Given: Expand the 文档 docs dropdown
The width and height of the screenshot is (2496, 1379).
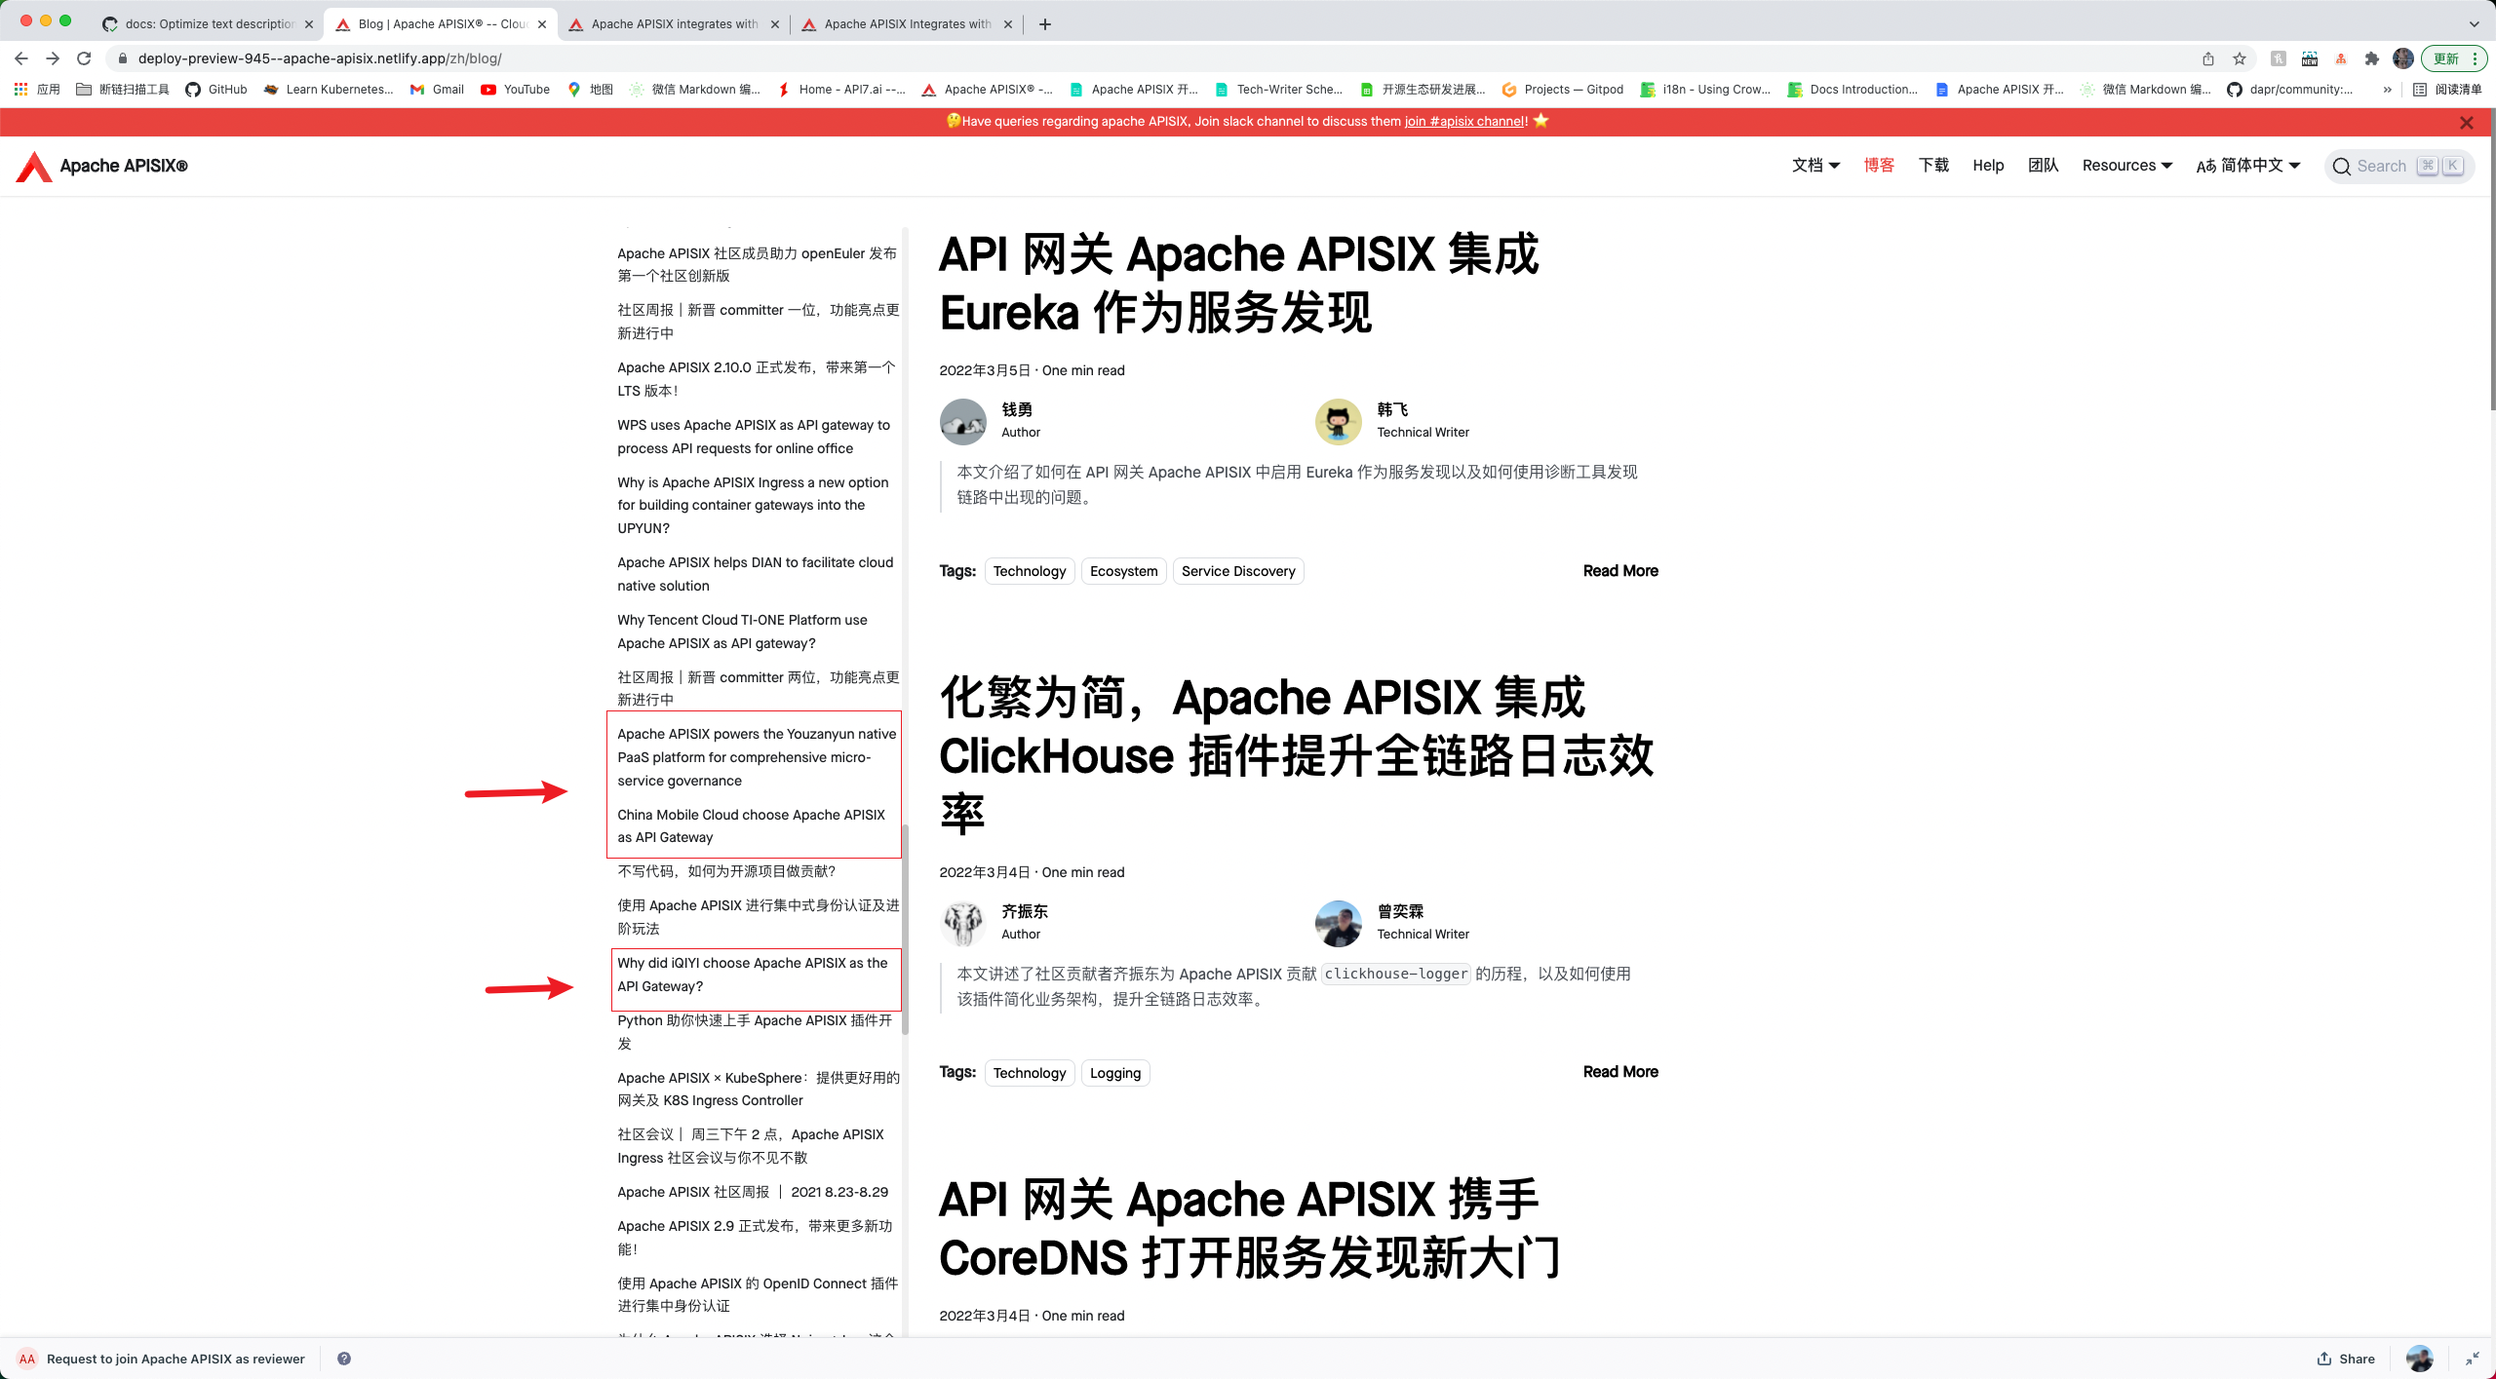Looking at the screenshot, I should 1815,166.
